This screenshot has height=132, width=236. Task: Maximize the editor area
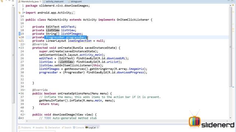tap(232, 1)
